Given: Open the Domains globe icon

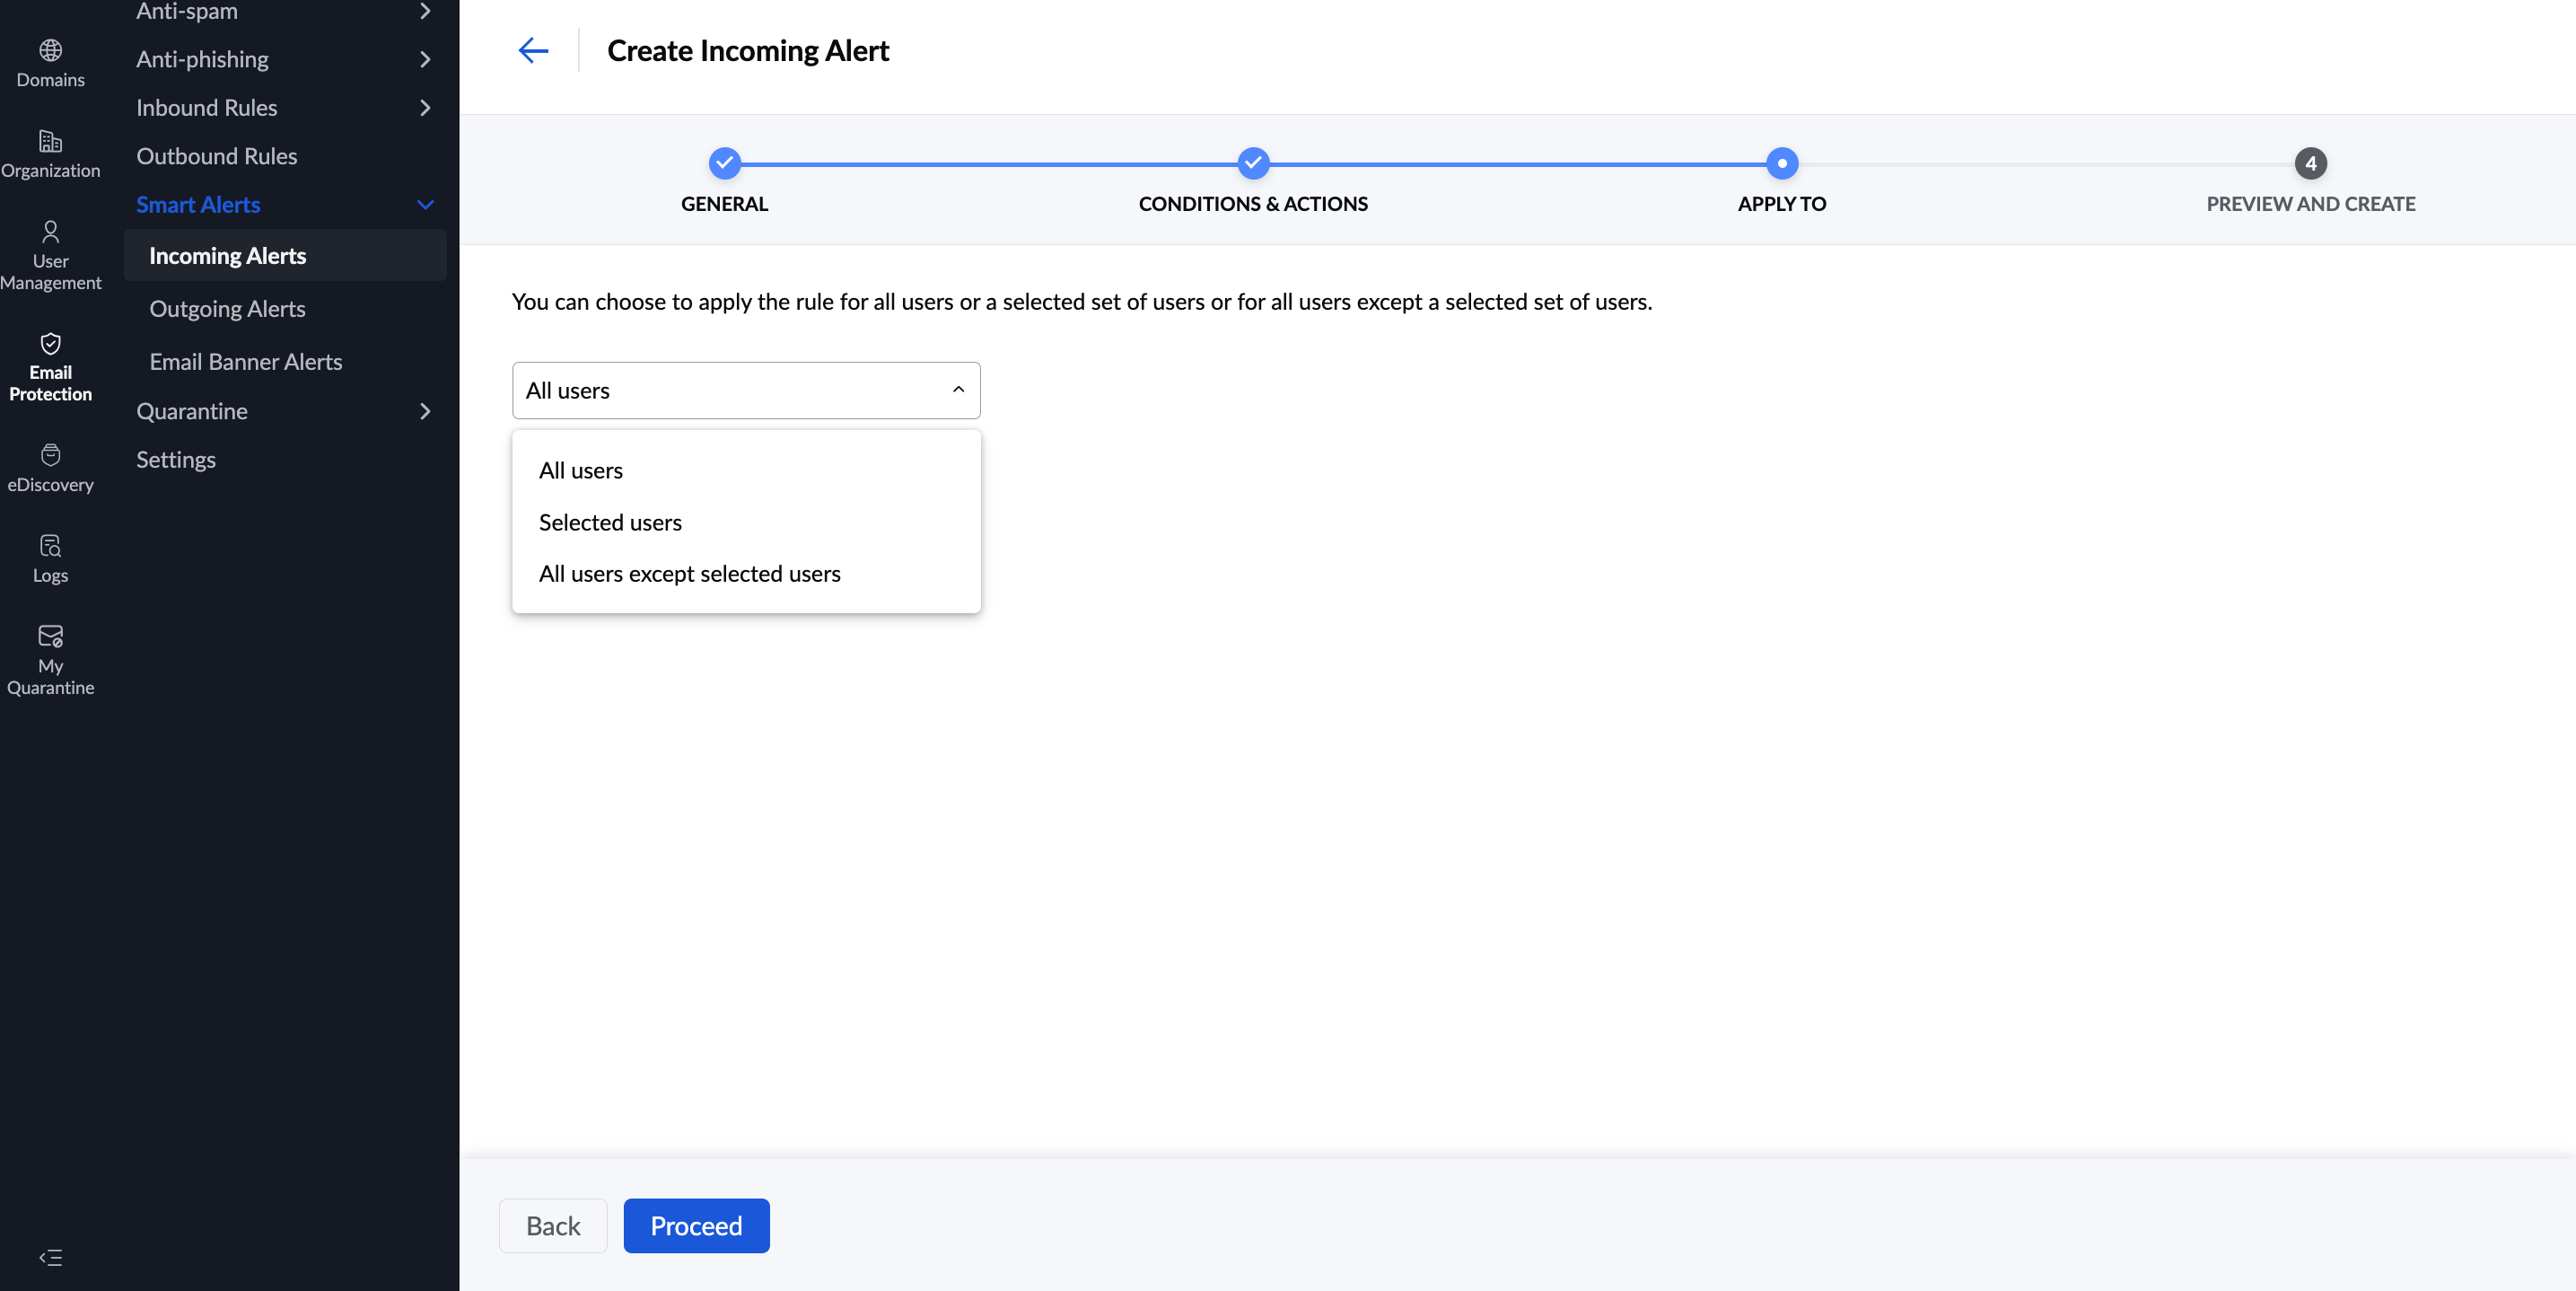Looking at the screenshot, I should 50,50.
